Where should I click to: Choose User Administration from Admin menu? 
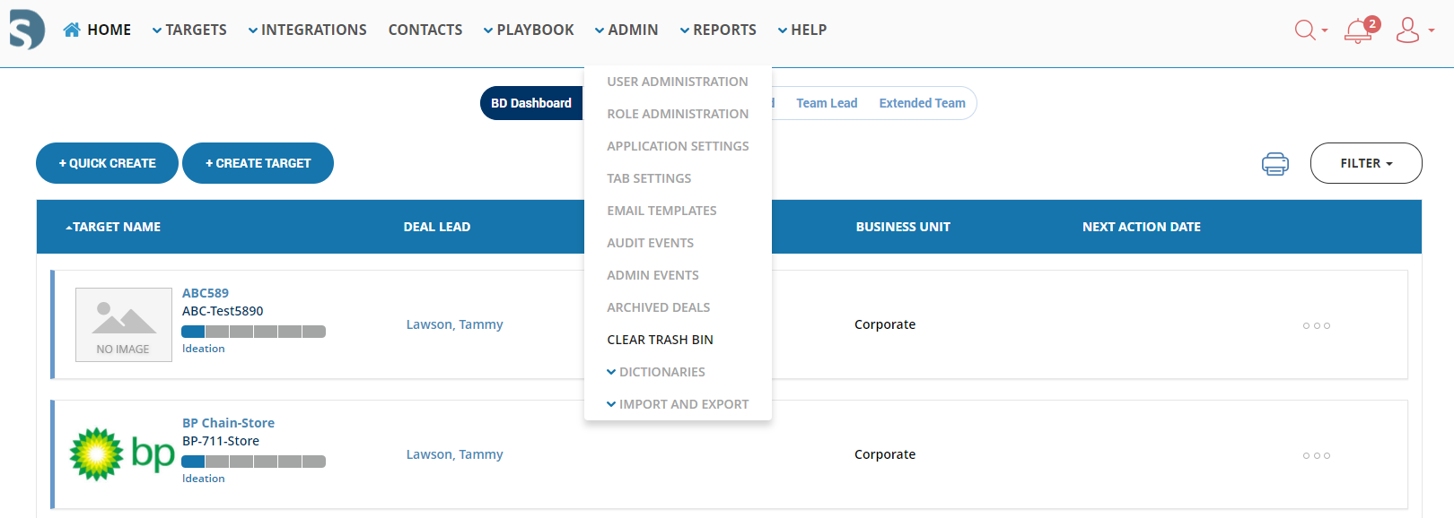[x=677, y=82]
